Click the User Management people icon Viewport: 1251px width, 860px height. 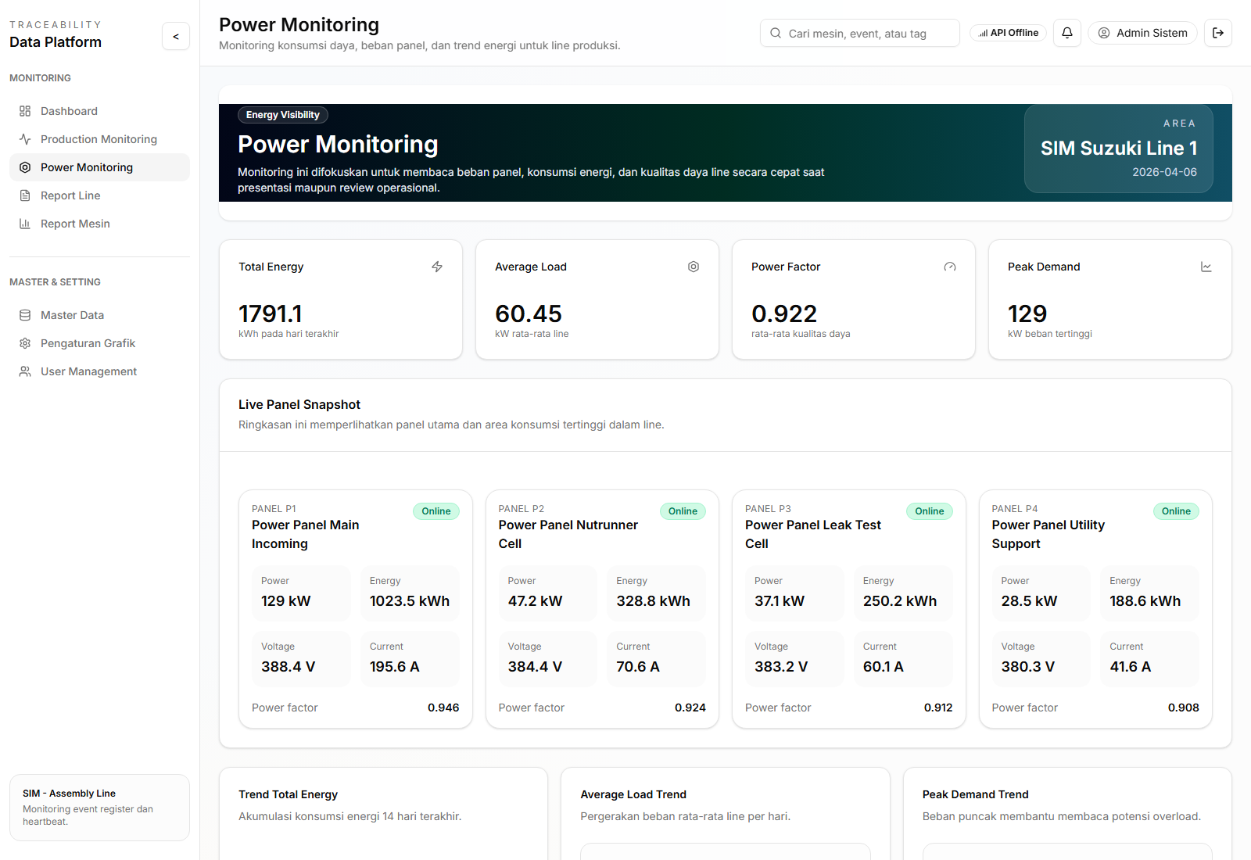(x=25, y=371)
